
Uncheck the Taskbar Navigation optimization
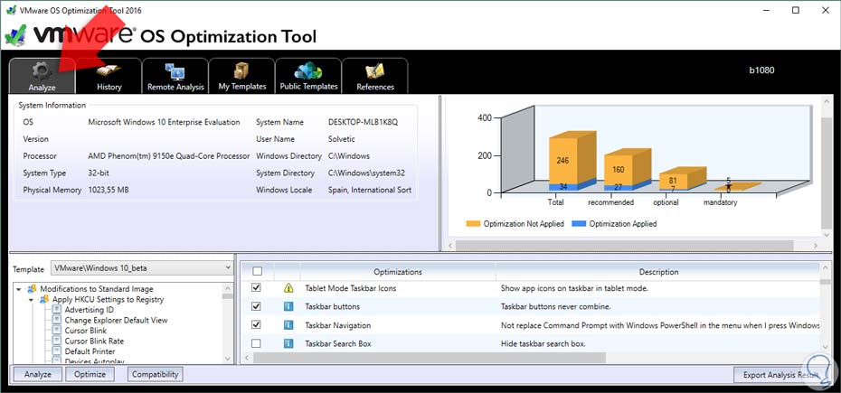pyautogui.click(x=257, y=325)
